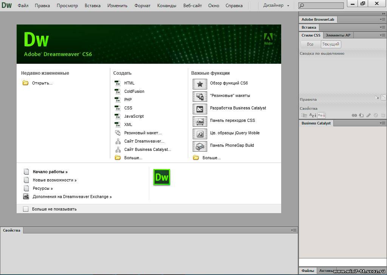Click the delete CSS rule trash icon

(x=383, y=115)
